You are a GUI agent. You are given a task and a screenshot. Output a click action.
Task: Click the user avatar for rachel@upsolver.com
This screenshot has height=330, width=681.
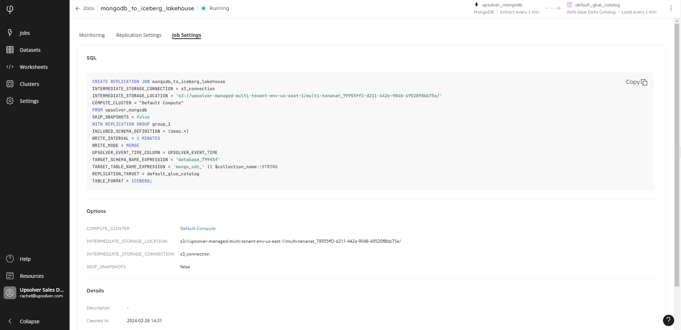point(10,293)
